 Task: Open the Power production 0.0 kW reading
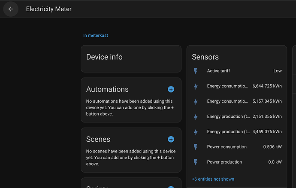tap(275, 162)
